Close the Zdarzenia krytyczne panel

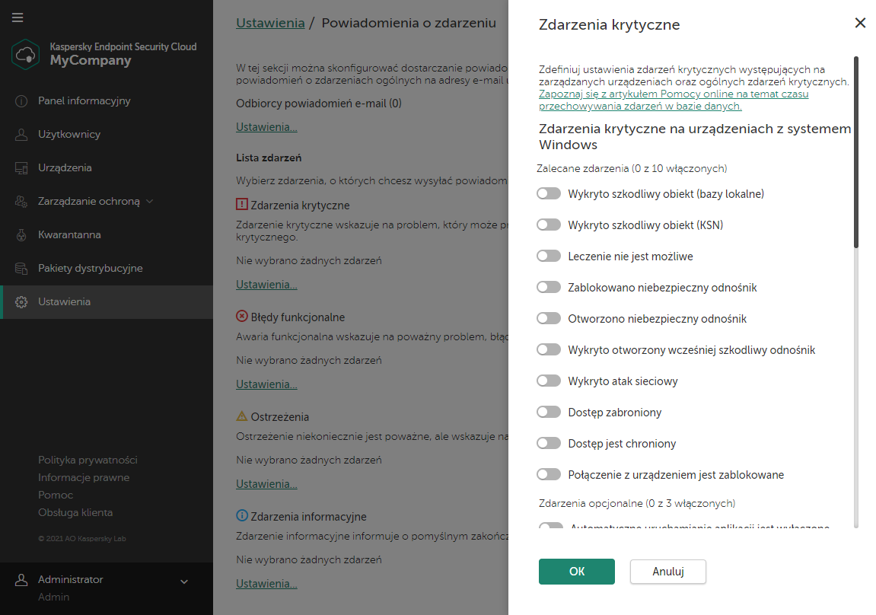tap(860, 23)
